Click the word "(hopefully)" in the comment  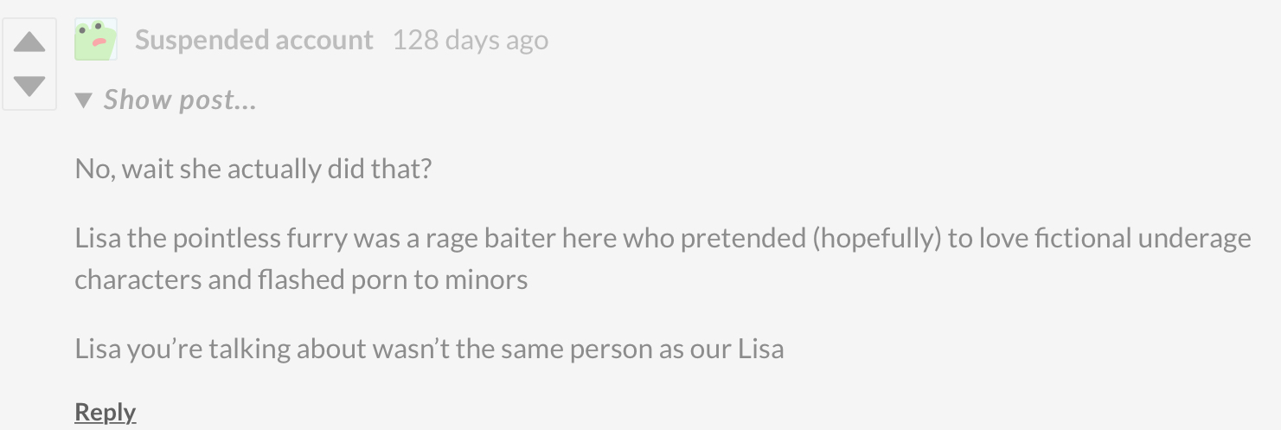pyautogui.click(x=876, y=238)
